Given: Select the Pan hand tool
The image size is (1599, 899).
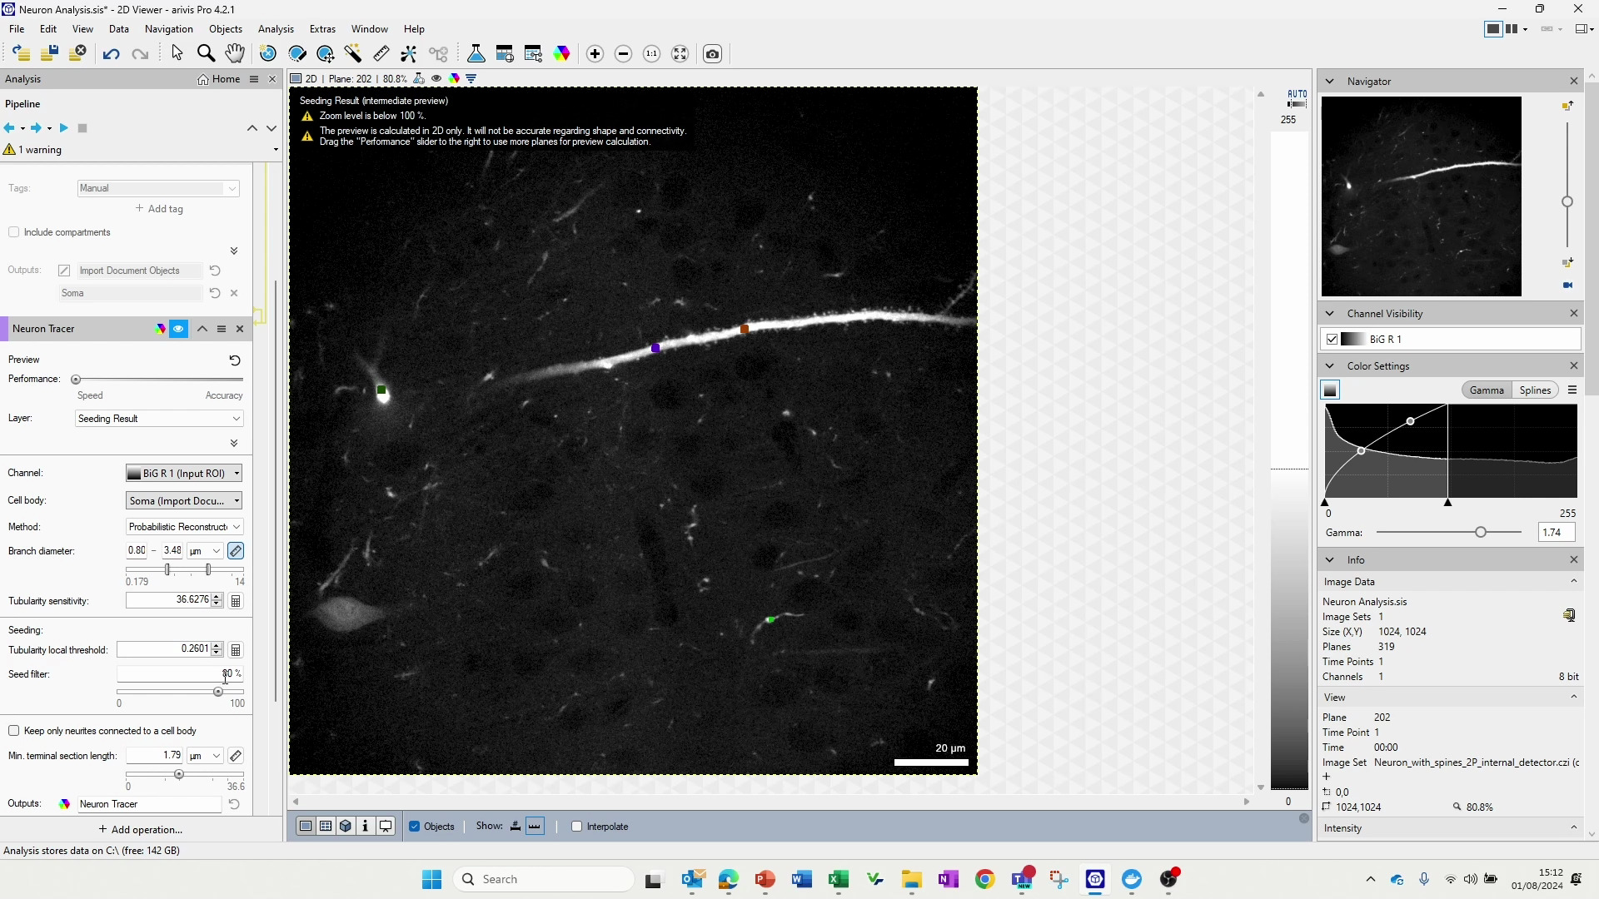Looking at the screenshot, I should pyautogui.click(x=236, y=52).
